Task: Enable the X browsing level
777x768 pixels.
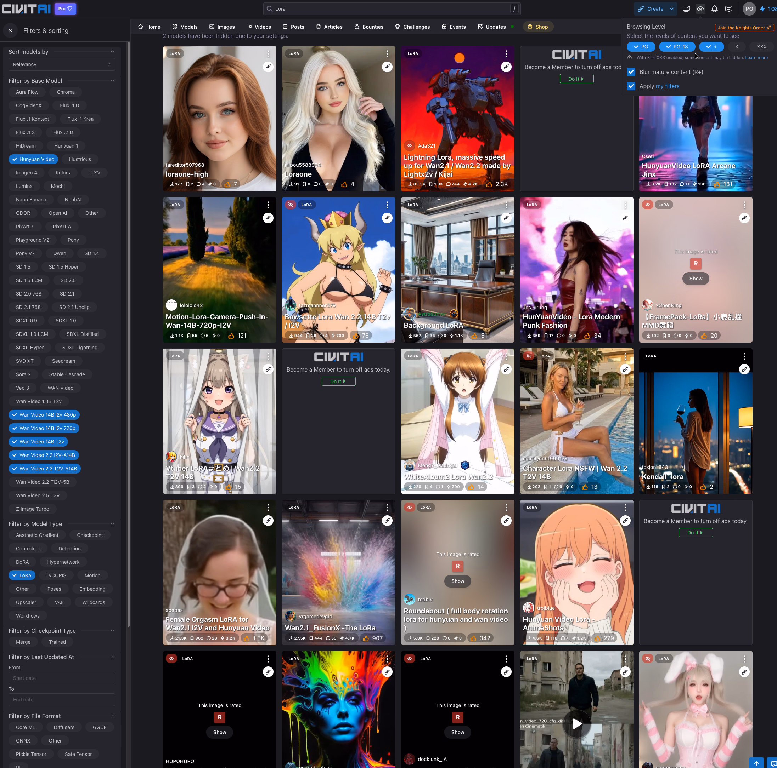Action: (x=736, y=47)
